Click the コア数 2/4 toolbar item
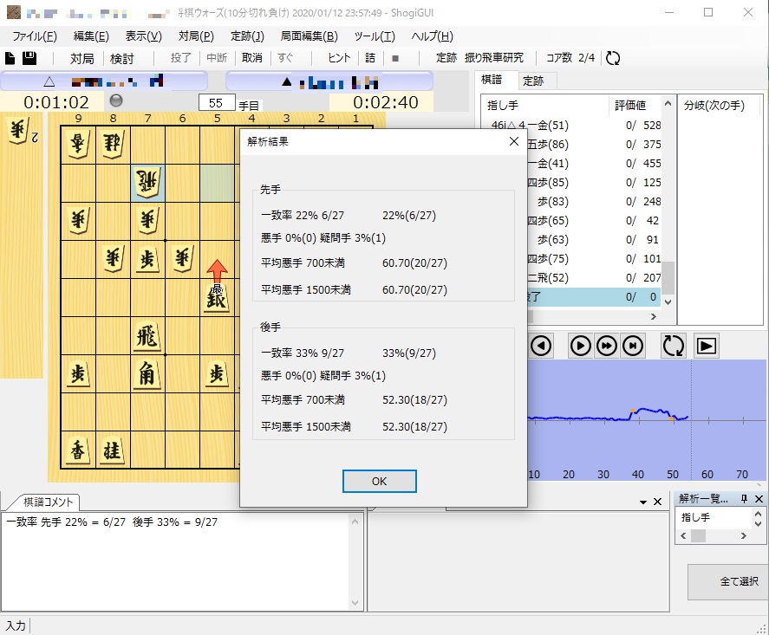The height and width of the screenshot is (635, 769). [570, 58]
